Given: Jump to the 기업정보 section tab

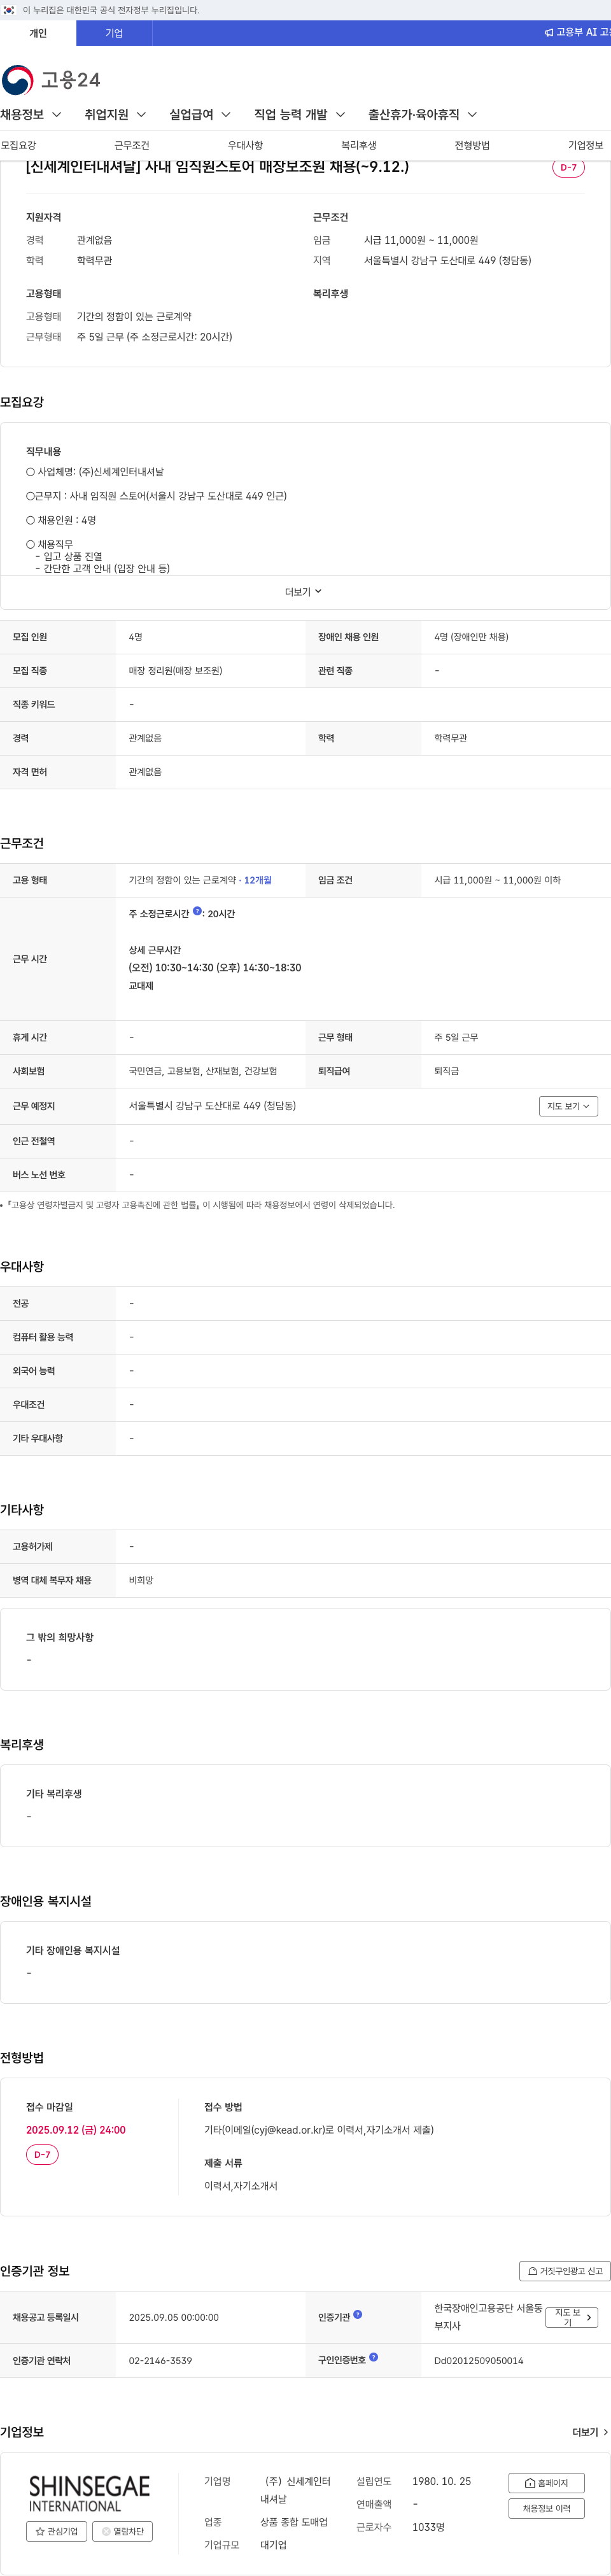Looking at the screenshot, I should (x=586, y=146).
